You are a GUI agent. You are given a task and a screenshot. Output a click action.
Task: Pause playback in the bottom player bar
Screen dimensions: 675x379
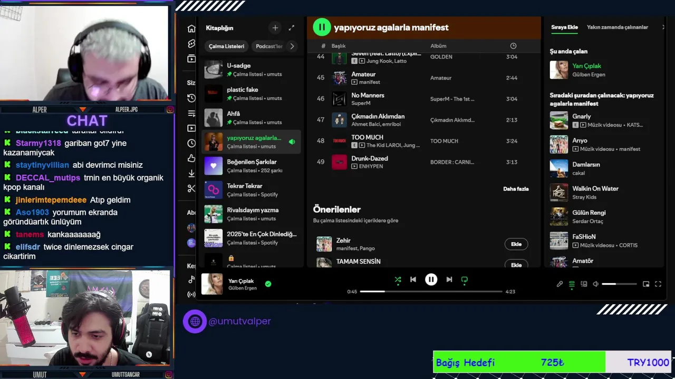[431, 280]
